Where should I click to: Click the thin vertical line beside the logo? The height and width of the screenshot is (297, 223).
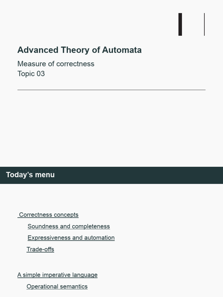coord(204,24)
